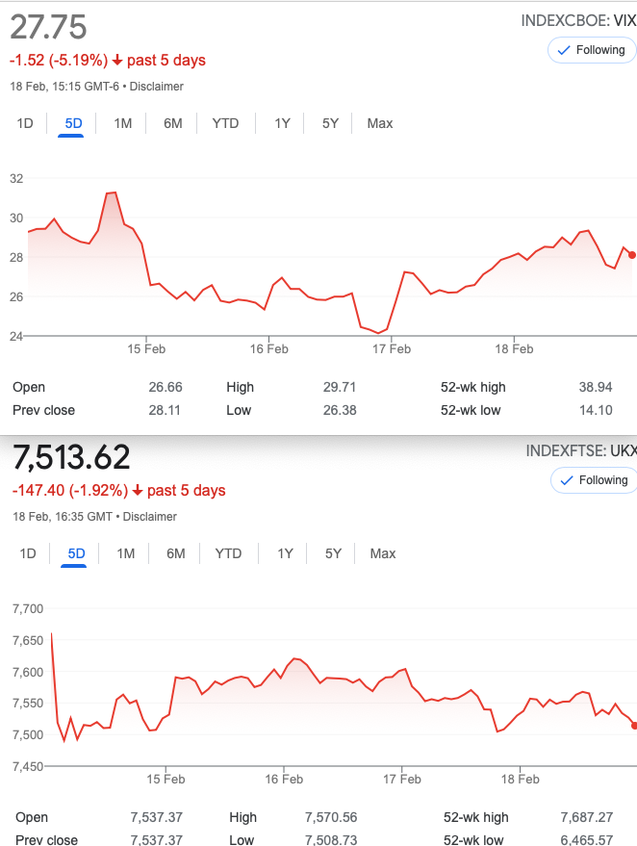Show the YTD range for VIX
Viewport: 637px width, 846px height.
coord(225,123)
